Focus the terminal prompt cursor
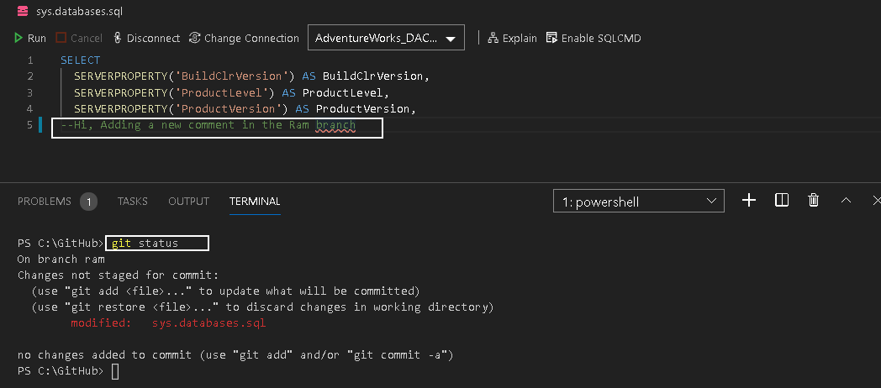The width and height of the screenshot is (881, 388). click(115, 371)
